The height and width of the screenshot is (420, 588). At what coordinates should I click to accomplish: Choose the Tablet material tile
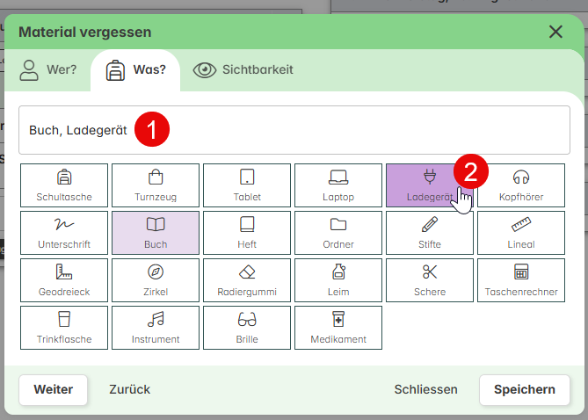(247, 185)
